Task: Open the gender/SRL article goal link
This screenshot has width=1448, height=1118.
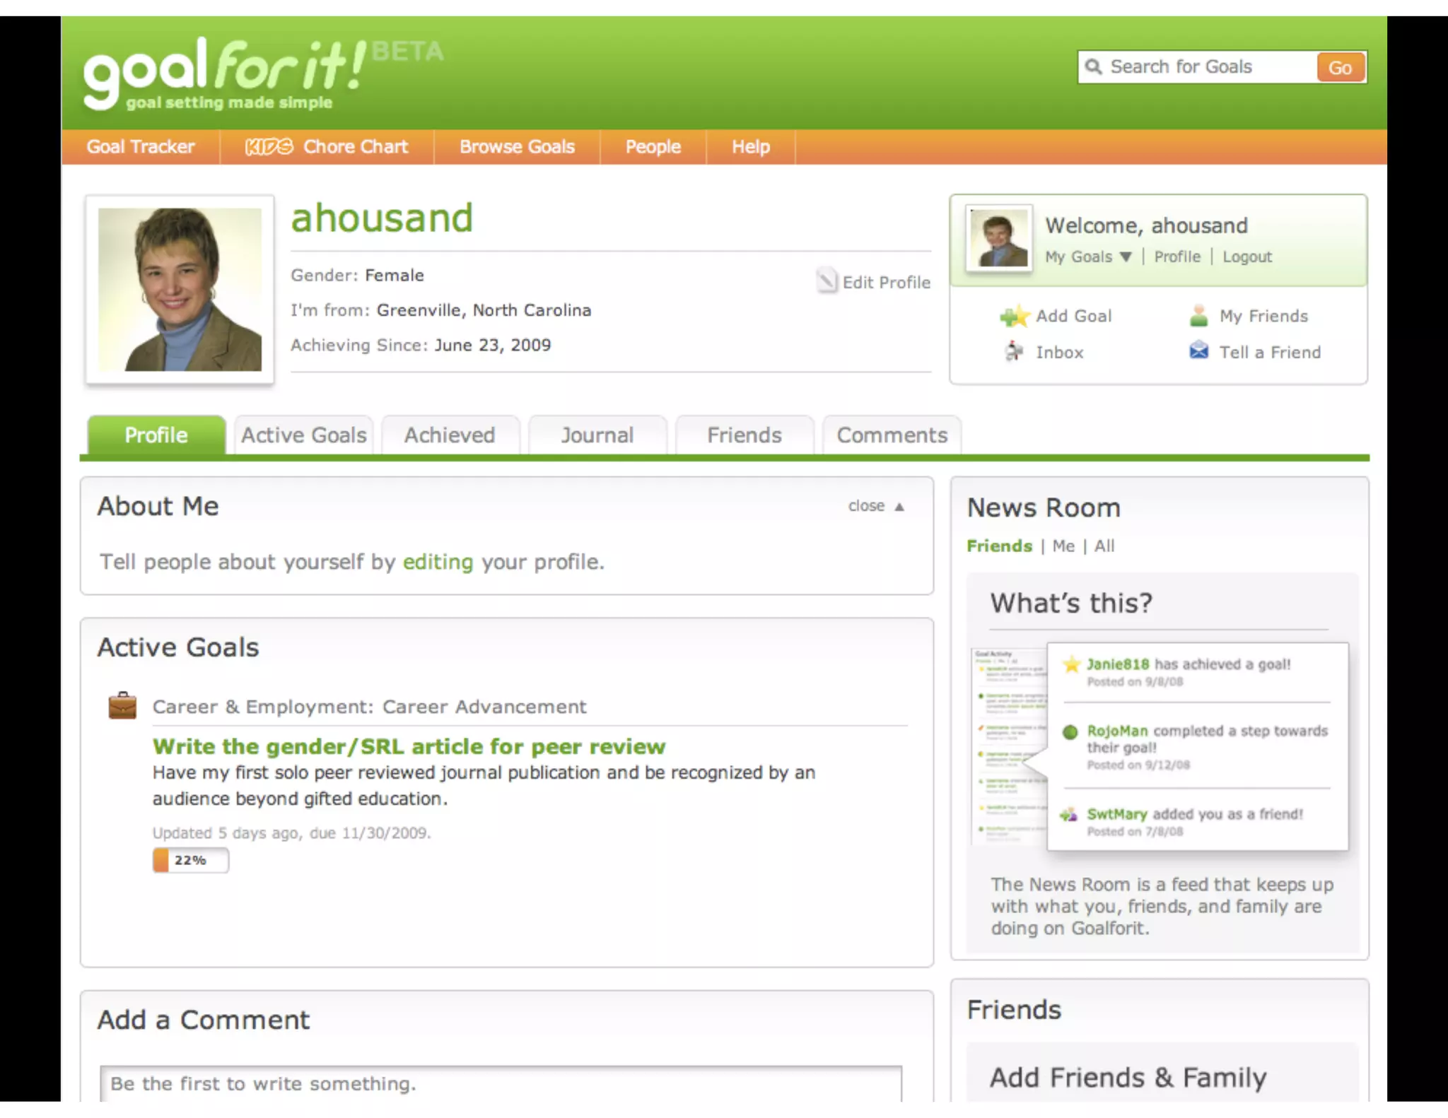Action: pyautogui.click(x=409, y=746)
